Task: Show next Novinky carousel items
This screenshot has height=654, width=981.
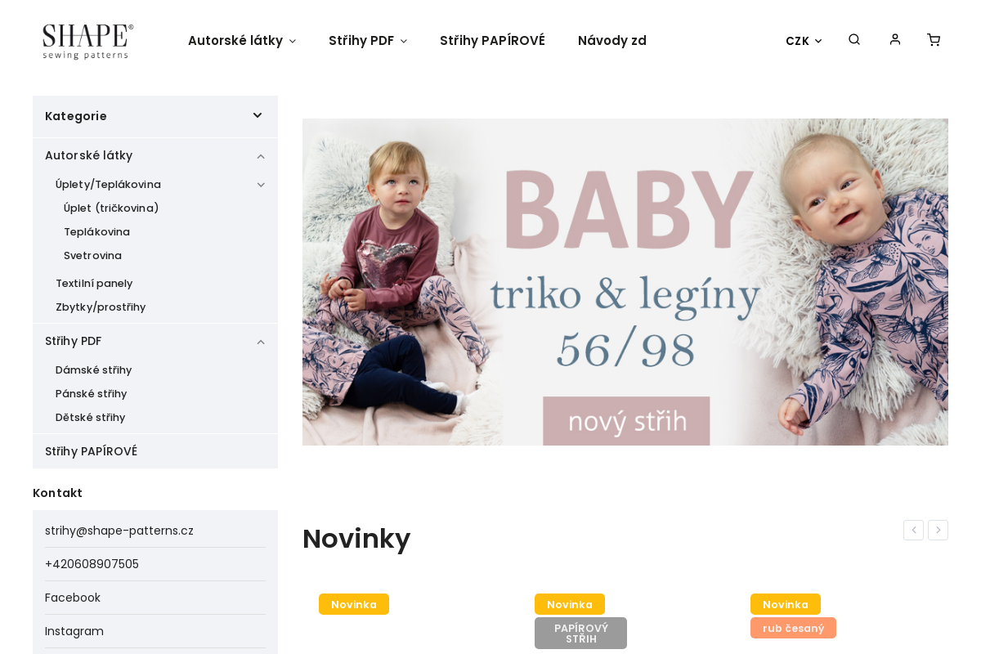Action: [x=938, y=530]
